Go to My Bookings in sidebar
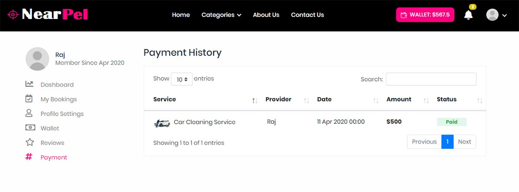This screenshot has width=519, height=192. (58, 99)
